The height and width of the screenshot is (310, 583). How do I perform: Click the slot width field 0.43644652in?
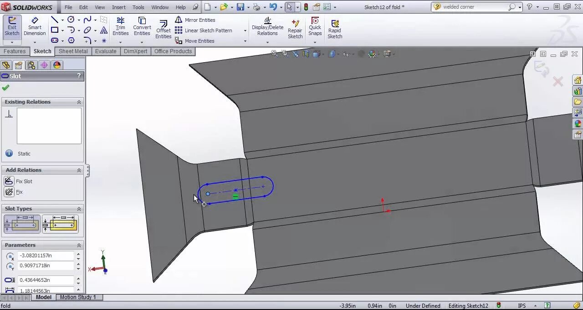tap(46, 280)
